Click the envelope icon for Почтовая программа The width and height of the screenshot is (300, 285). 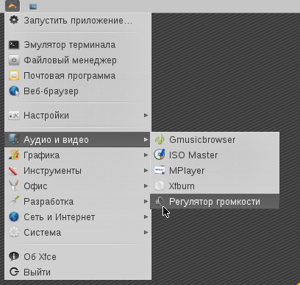pyautogui.click(x=14, y=76)
